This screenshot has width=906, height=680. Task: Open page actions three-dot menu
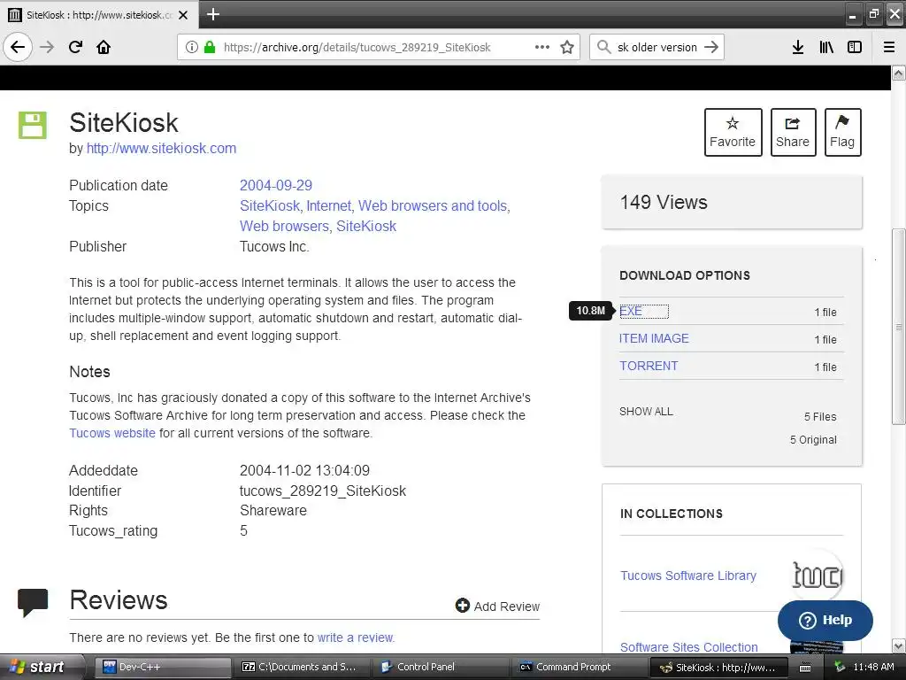(542, 47)
